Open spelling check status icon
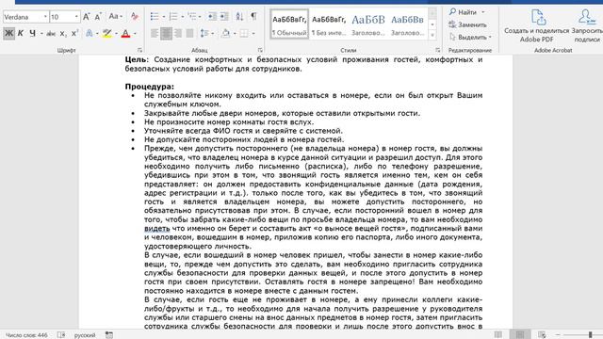This screenshot has height=339, width=603. [61, 335]
